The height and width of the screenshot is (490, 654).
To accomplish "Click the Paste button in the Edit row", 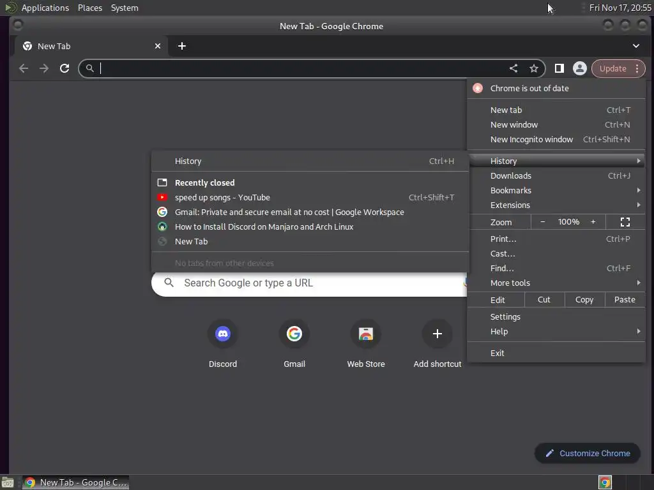I will point(625,300).
